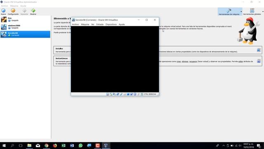Click inside the Servidor08 black VM screen

(115, 59)
